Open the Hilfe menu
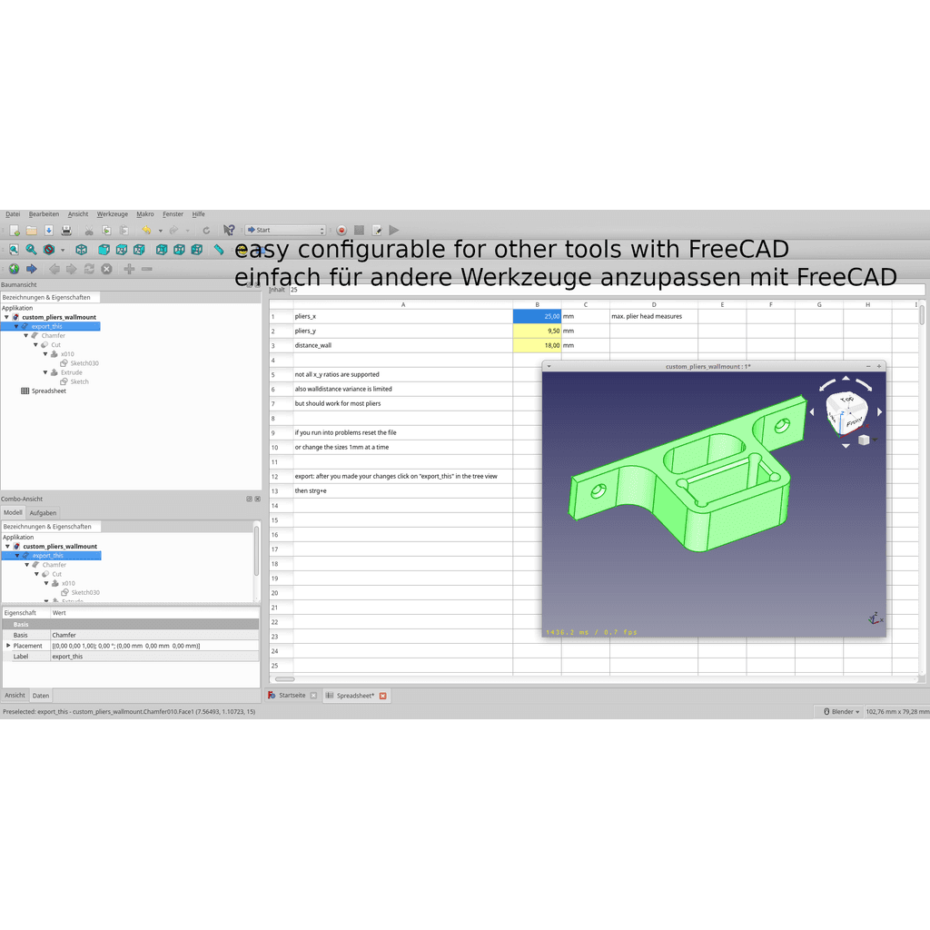This screenshot has height=930, width=930. (199, 214)
